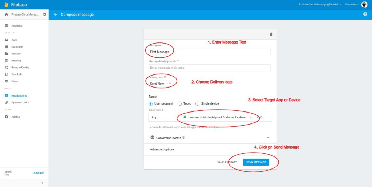The height and width of the screenshot is (187, 372).
Task: Go back using Compose message arrow
Action: click(56, 15)
